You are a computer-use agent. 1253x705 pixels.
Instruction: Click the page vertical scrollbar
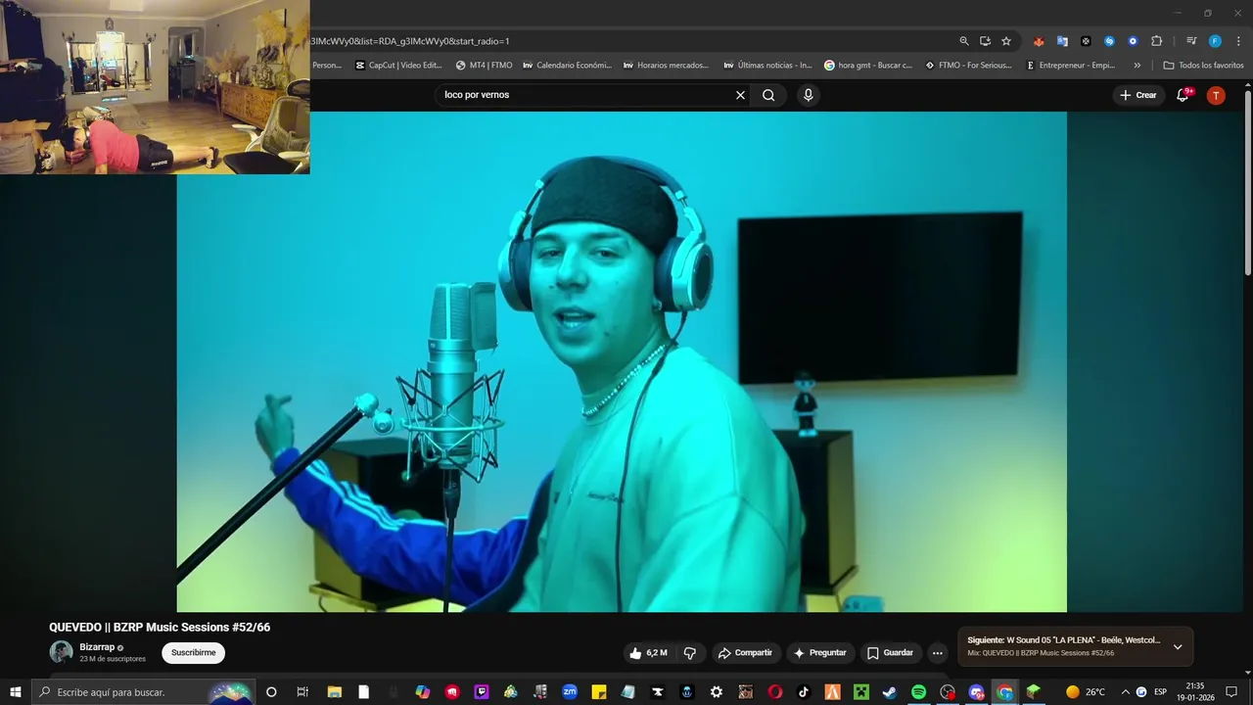coord(1247,181)
